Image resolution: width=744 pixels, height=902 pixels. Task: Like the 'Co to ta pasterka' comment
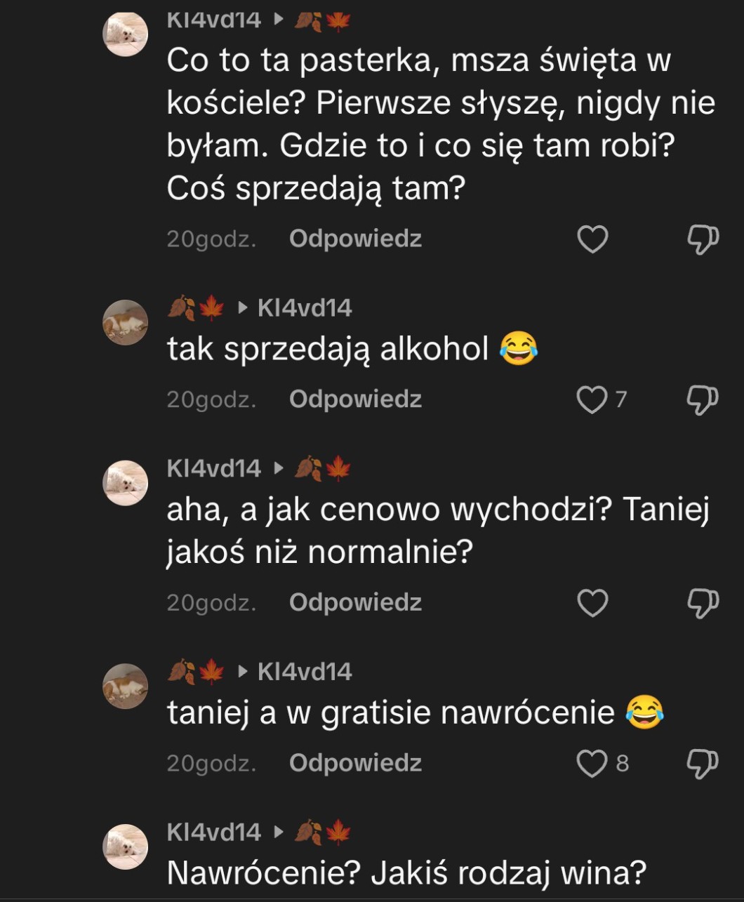pyautogui.click(x=592, y=239)
